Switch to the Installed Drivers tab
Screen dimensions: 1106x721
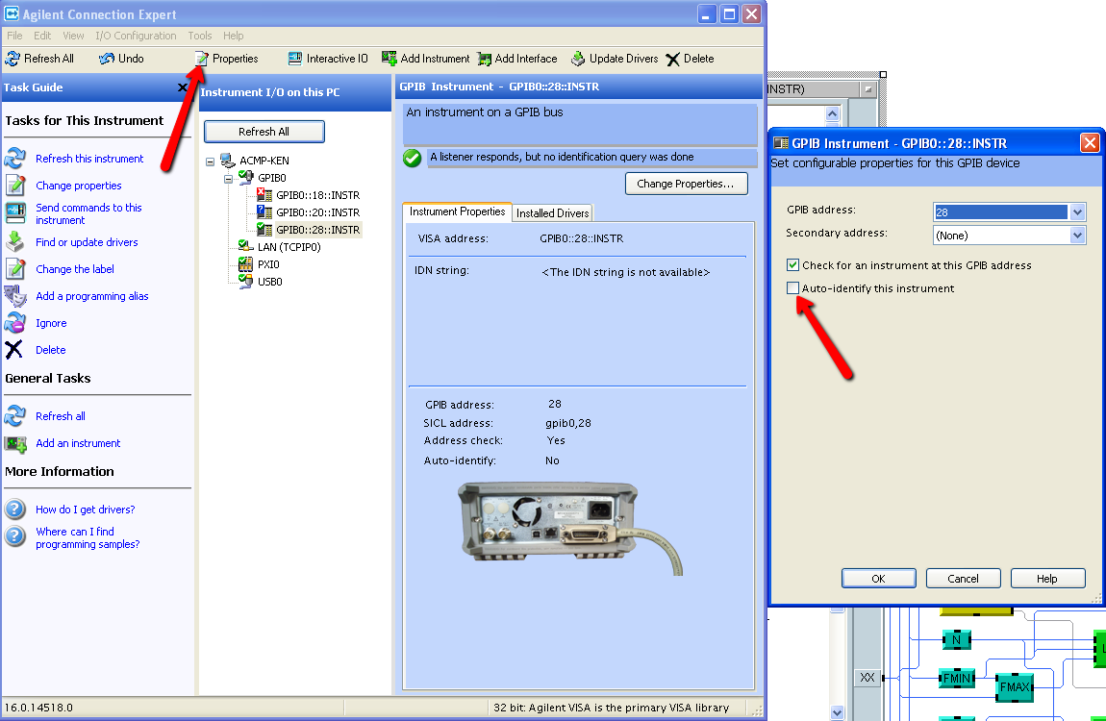(552, 212)
